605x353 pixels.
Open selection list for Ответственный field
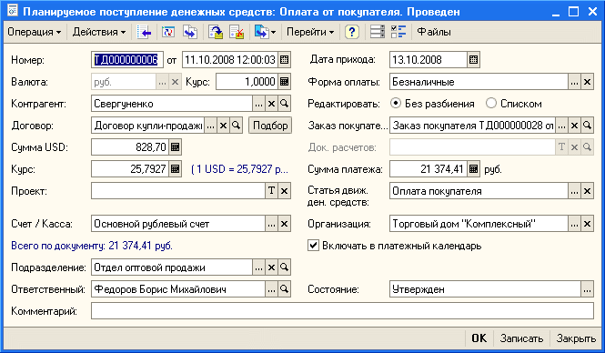[x=272, y=289]
